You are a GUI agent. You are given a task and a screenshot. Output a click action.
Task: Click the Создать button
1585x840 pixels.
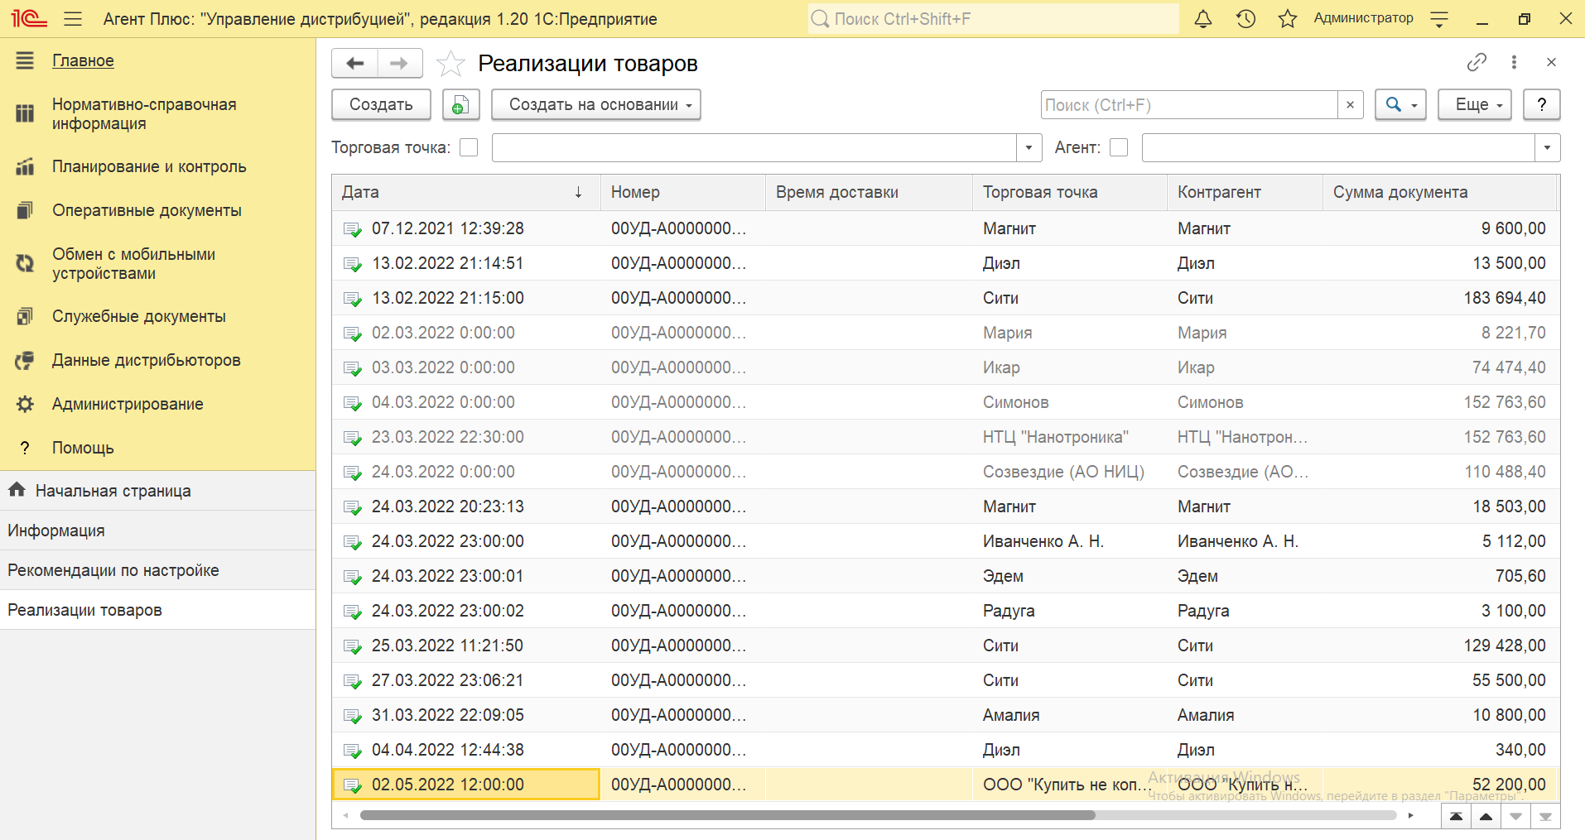click(x=381, y=105)
